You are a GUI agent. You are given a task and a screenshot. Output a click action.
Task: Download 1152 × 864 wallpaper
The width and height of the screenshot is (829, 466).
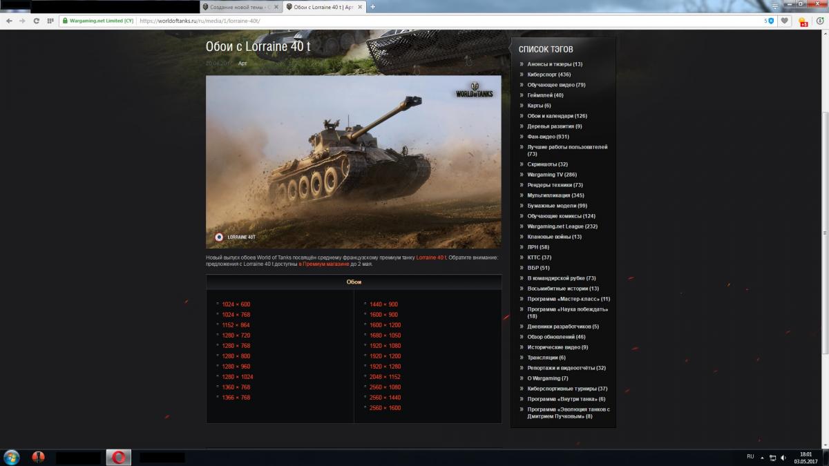click(236, 325)
